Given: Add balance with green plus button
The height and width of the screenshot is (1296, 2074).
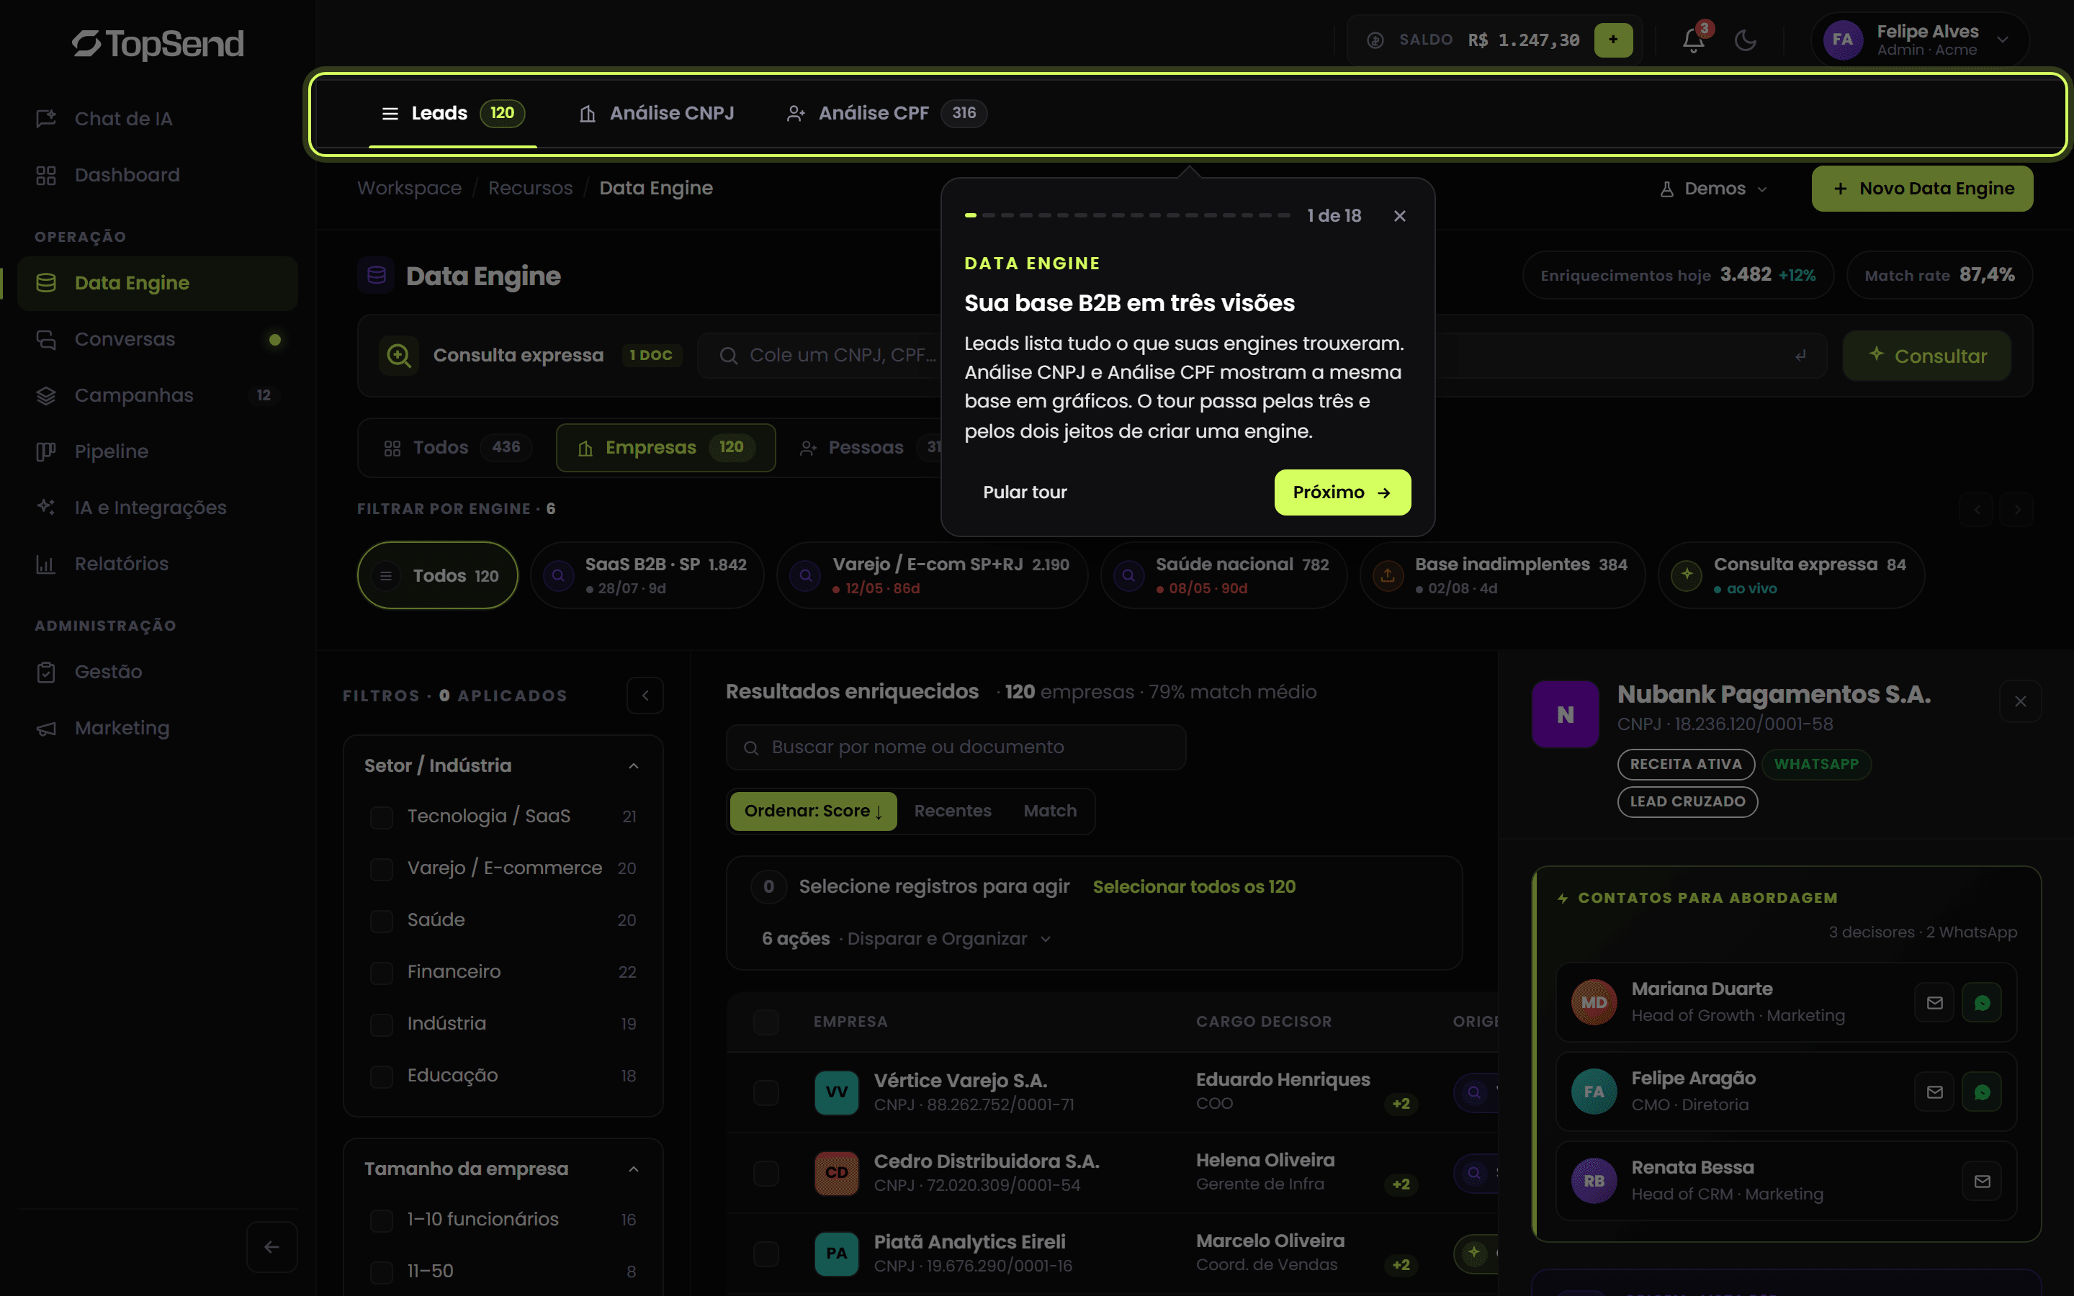Looking at the screenshot, I should tap(1613, 40).
